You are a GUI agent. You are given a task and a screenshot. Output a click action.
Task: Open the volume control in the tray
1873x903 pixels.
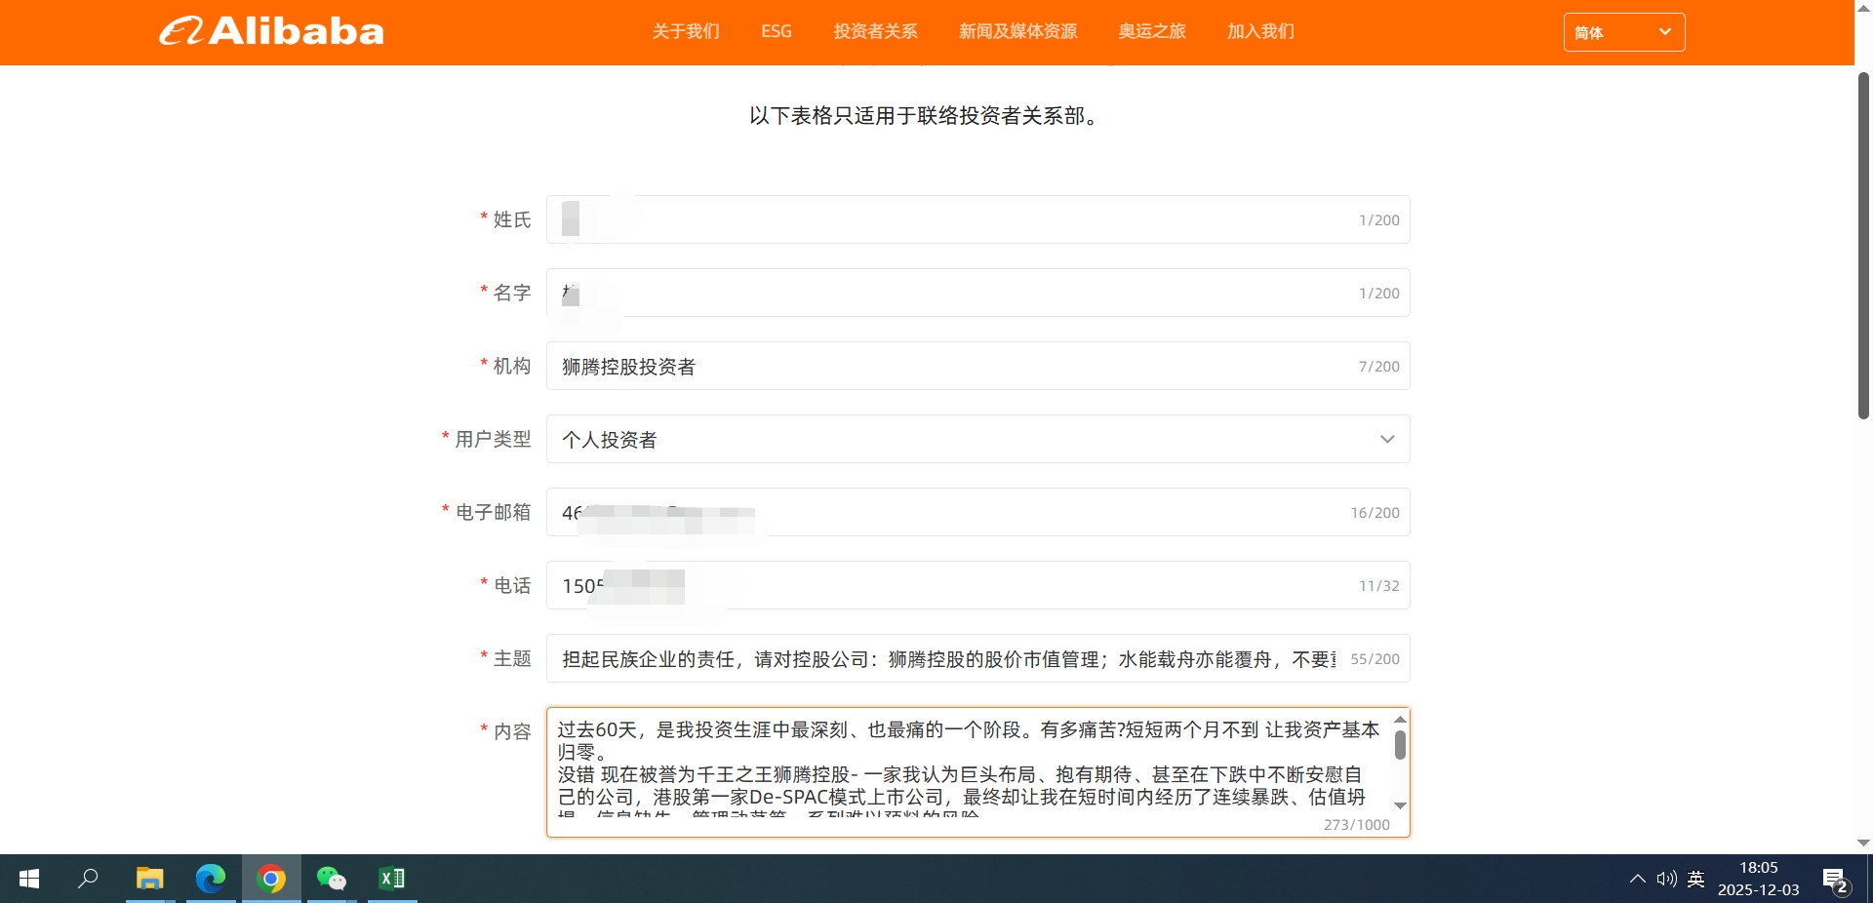(1666, 879)
